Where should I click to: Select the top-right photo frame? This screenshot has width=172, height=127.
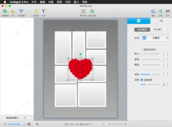96,40
